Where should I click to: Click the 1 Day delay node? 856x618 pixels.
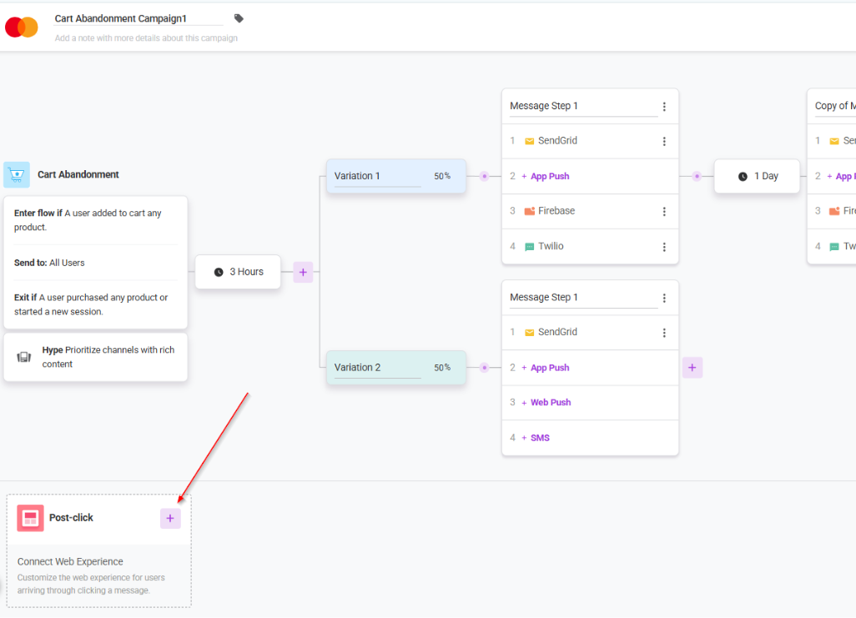(x=758, y=176)
